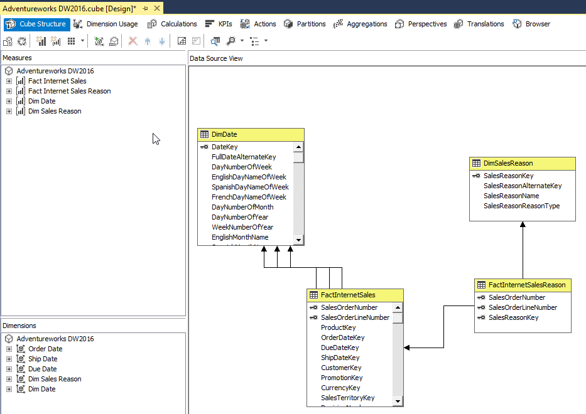The height and width of the screenshot is (414, 586).
Task: Click FactInternetSales scroll up arrow
Action: pos(398,307)
